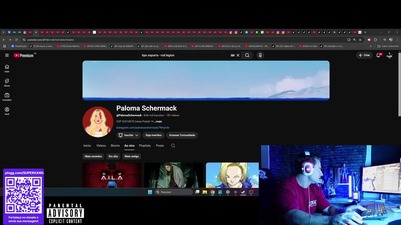
Task: Open the man in grey coat thumbnail
Action: tap(174, 175)
